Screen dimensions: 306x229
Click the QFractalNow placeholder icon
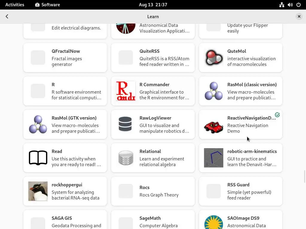click(x=38, y=58)
